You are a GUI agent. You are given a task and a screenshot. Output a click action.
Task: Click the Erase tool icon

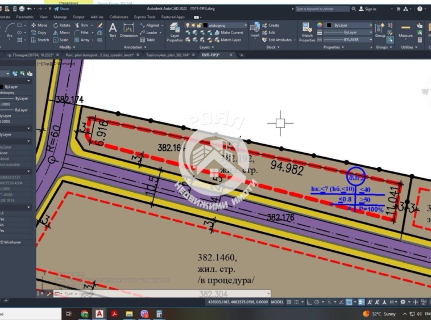[x=100, y=25]
